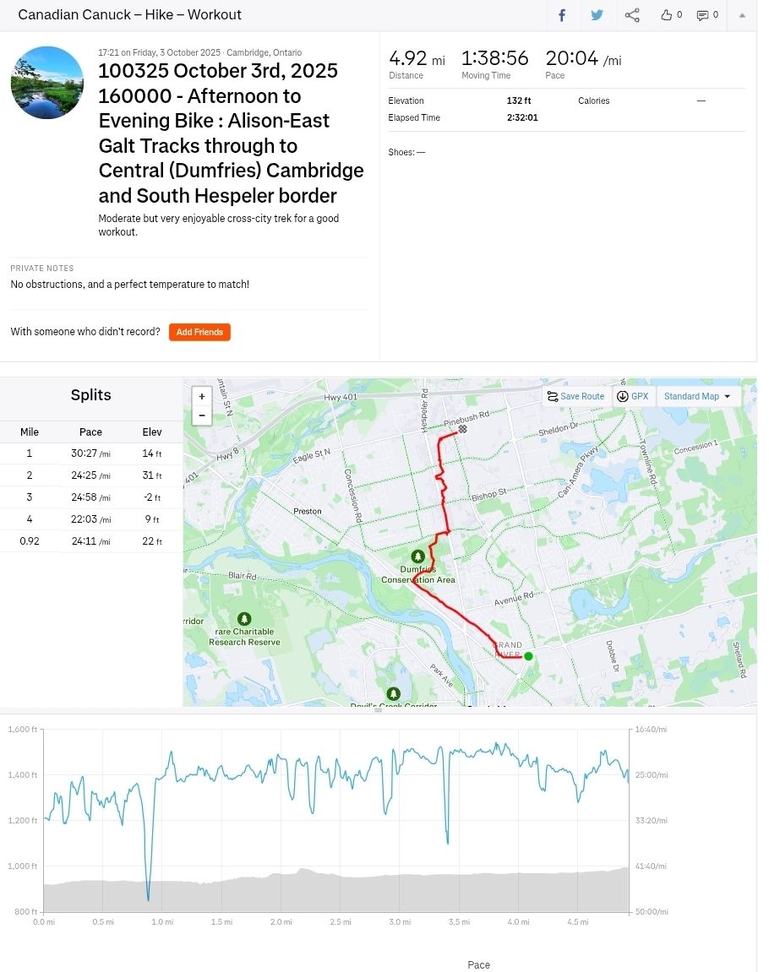Collapse the header with the up arrow
The image size is (769, 972).
point(743,15)
